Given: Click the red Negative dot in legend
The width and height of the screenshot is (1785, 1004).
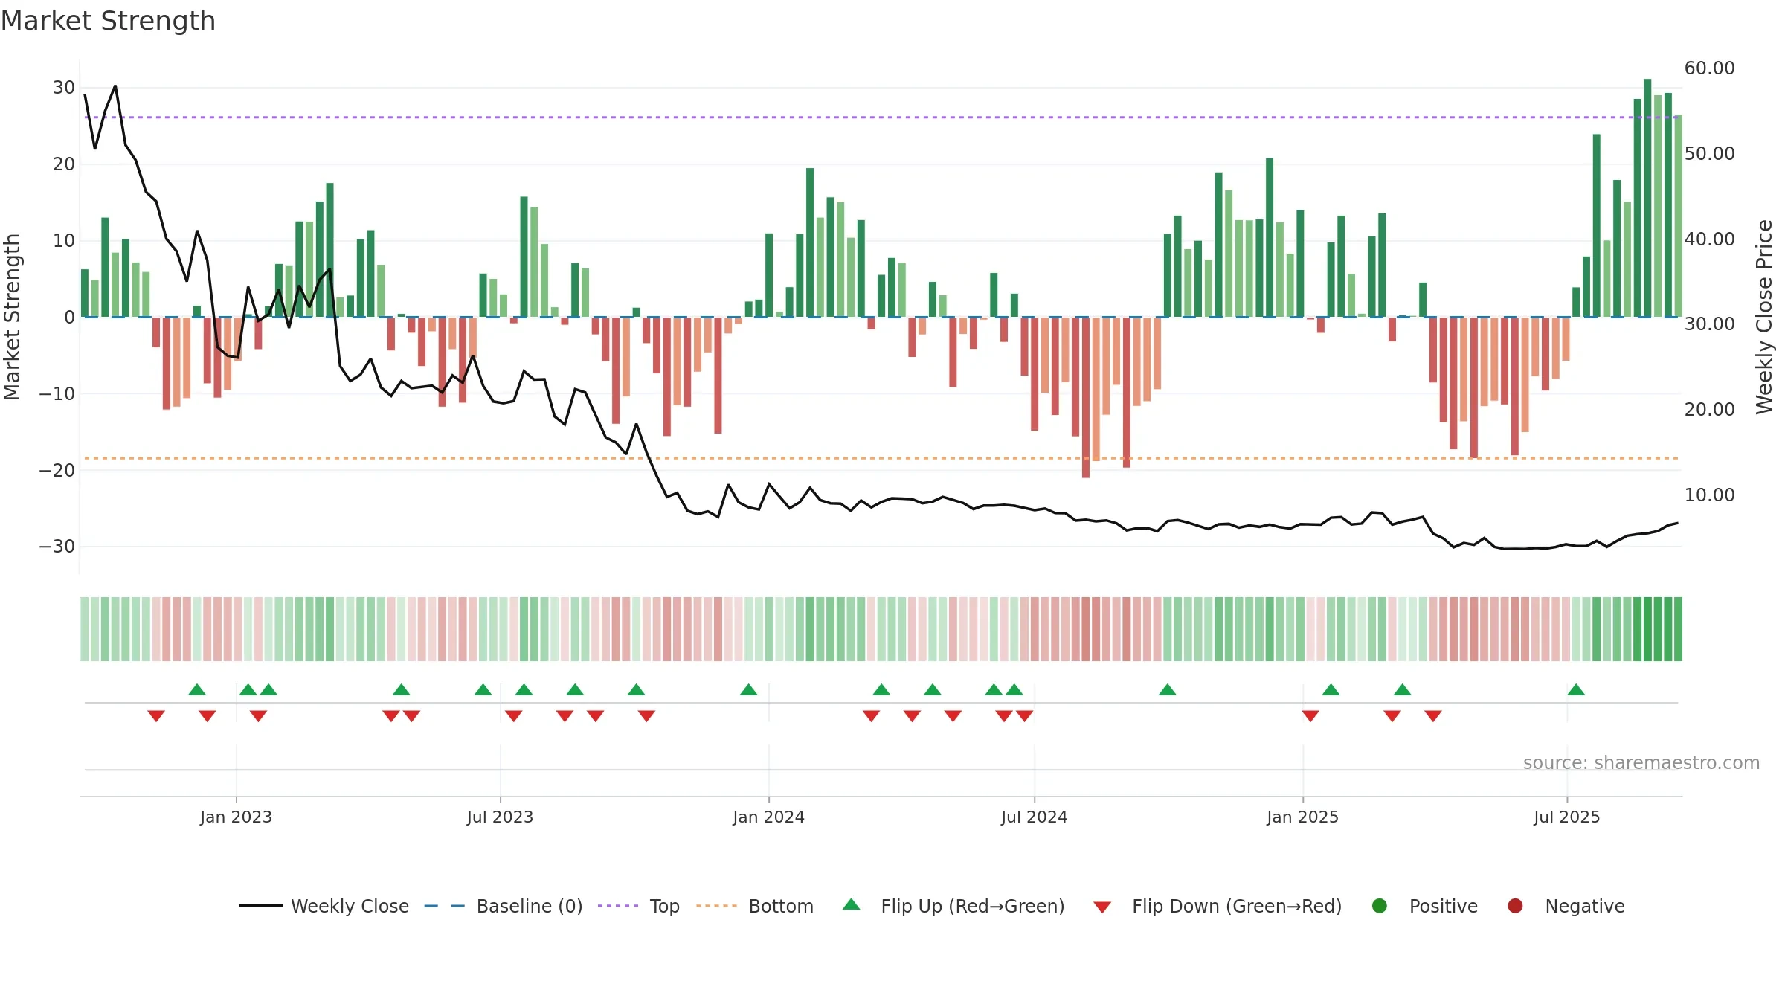Looking at the screenshot, I should coord(1515,906).
